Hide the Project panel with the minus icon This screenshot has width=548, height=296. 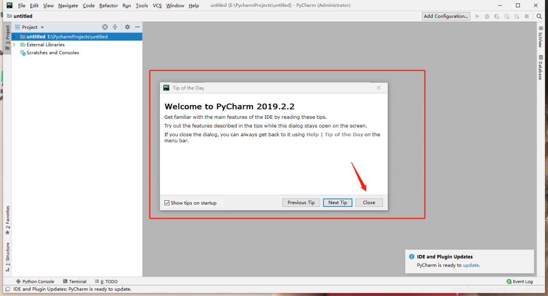tap(137, 27)
